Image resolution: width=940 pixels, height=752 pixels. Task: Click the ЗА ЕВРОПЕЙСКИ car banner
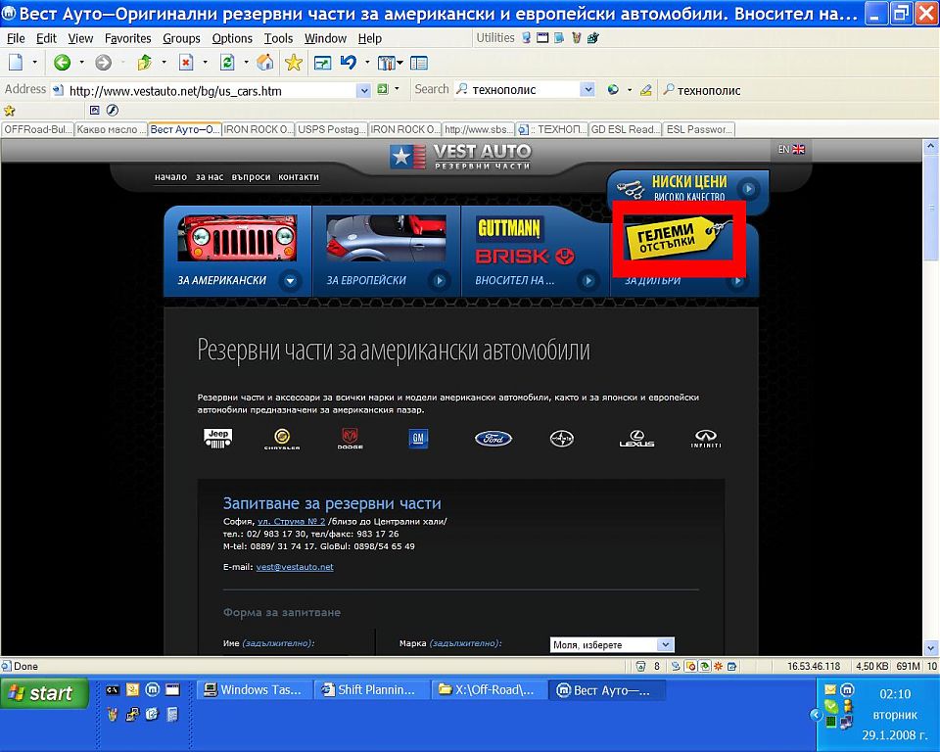tap(387, 252)
